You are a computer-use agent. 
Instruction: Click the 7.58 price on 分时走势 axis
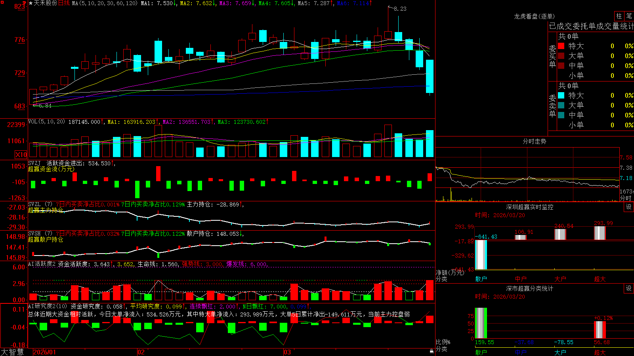pyautogui.click(x=626, y=157)
